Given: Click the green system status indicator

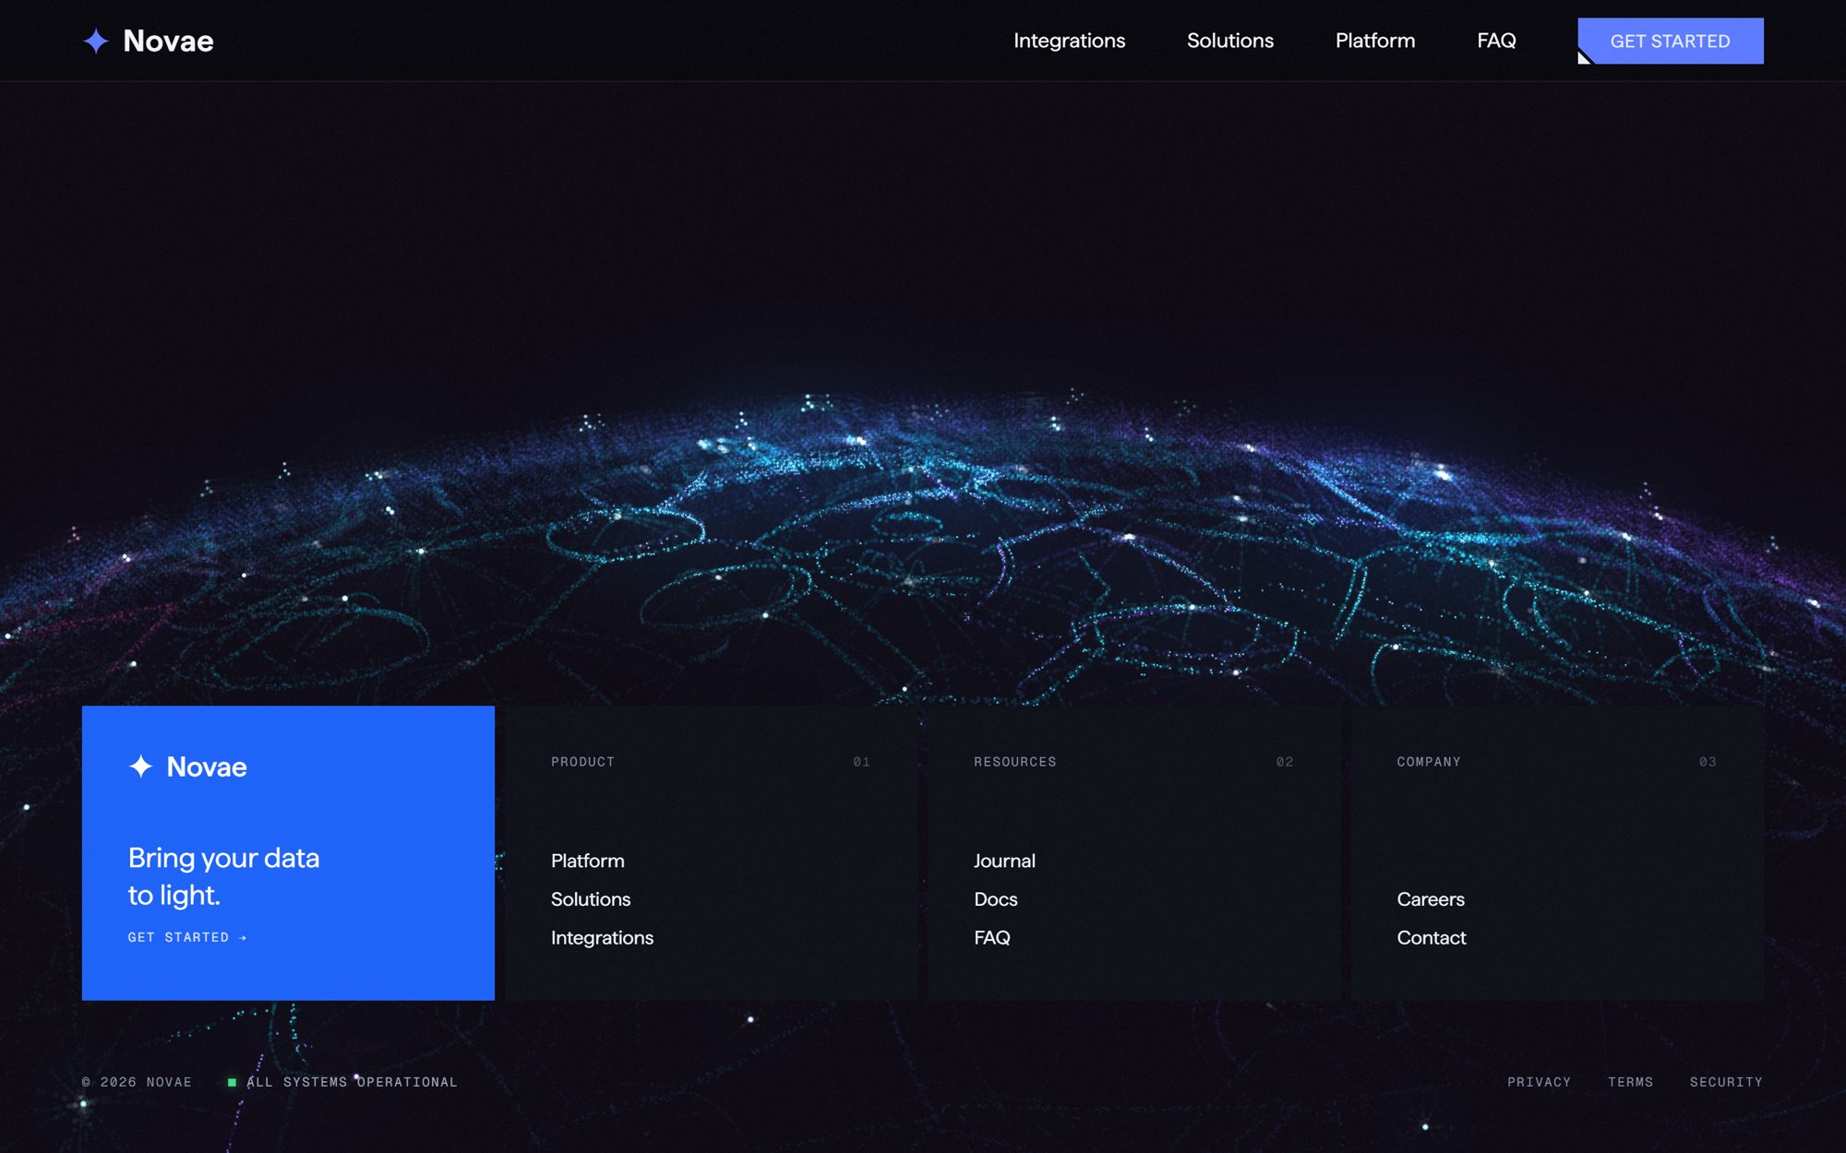Looking at the screenshot, I should click(232, 1082).
